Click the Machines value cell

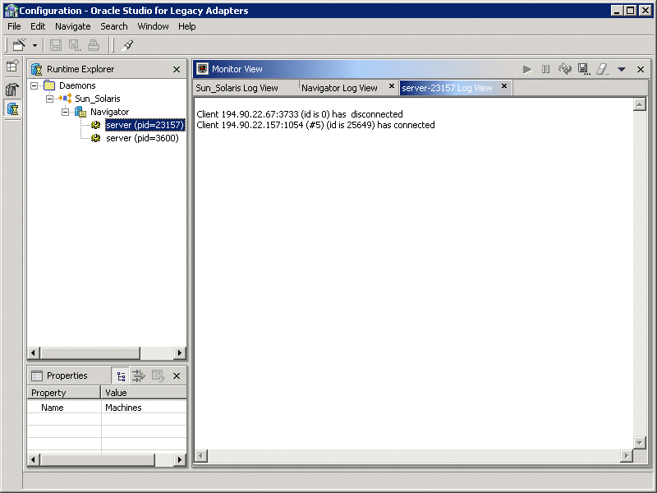click(144, 407)
